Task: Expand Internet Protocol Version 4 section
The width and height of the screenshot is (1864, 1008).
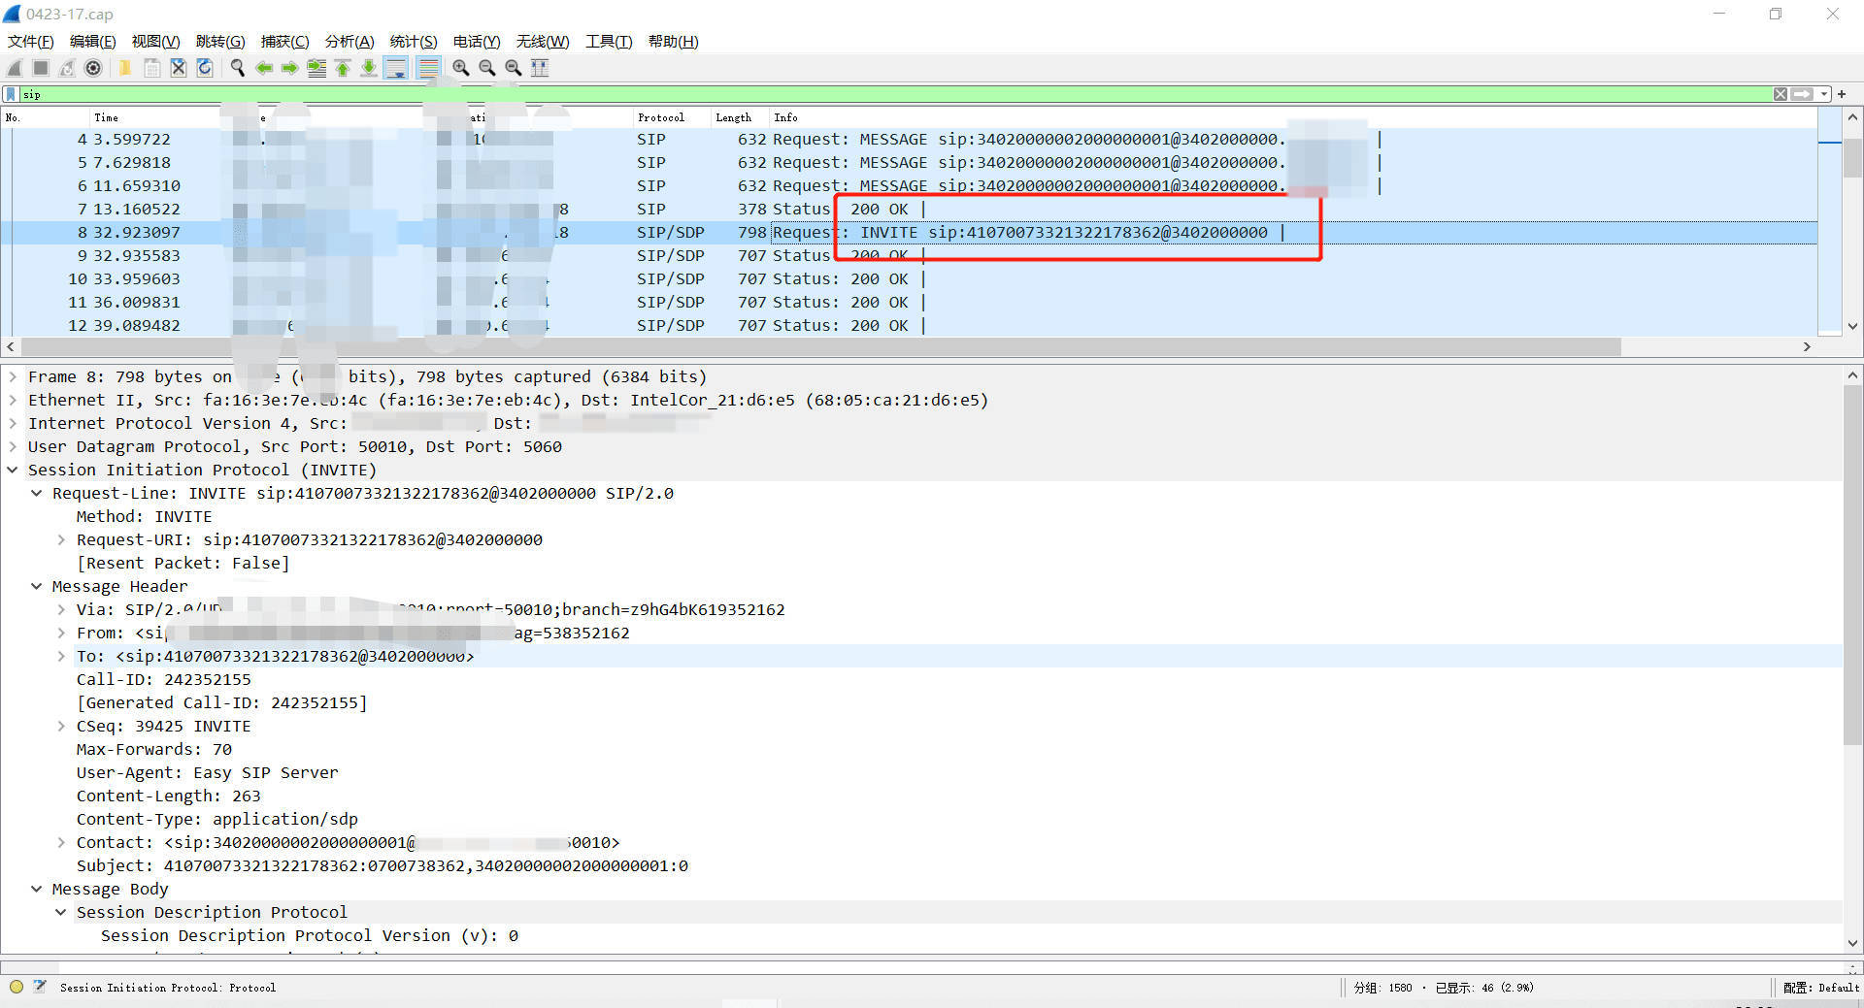Action: 13,424
